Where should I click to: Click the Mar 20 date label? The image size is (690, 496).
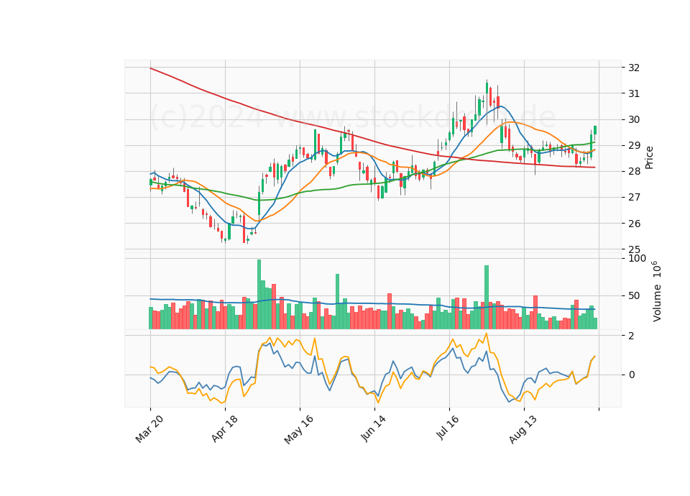(x=149, y=428)
